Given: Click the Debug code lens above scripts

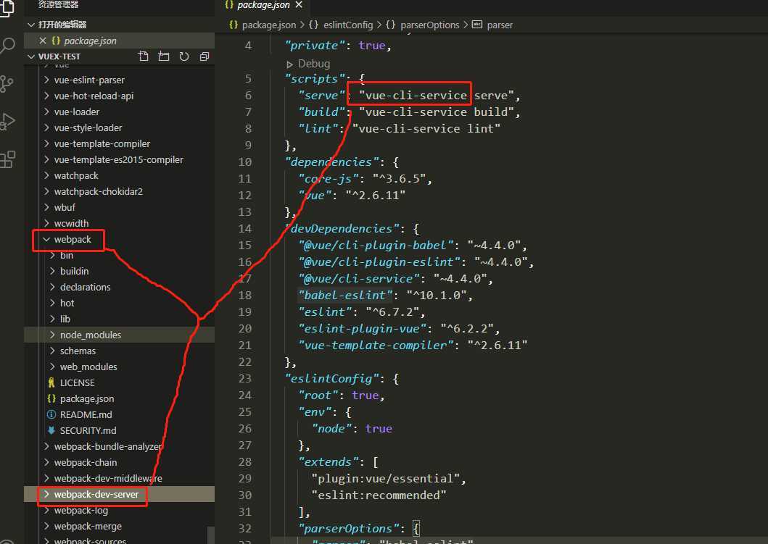Looking at the screenshot, I should [313, 64].
